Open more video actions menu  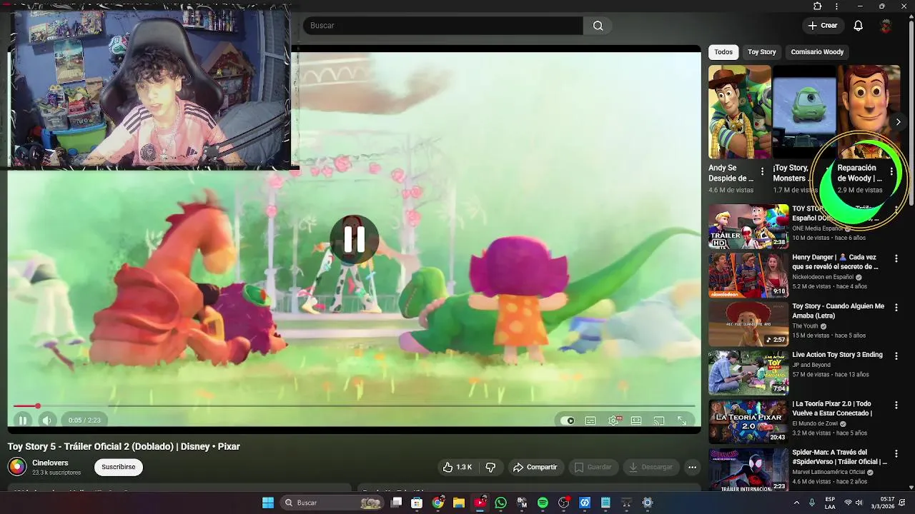coord(692,467)
